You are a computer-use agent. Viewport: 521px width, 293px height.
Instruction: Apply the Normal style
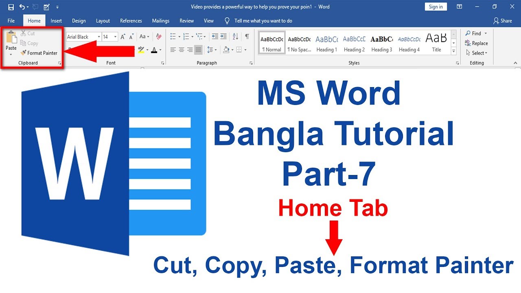272,43
